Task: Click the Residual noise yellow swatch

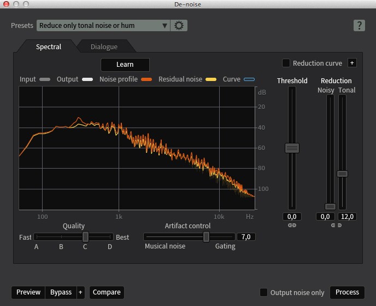Action: click(211, 79)
